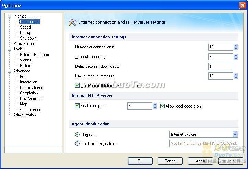Open the Viewers page
The height and width of the screenshot is (169, 248).
pyautogui.click(x=26, y=60)
